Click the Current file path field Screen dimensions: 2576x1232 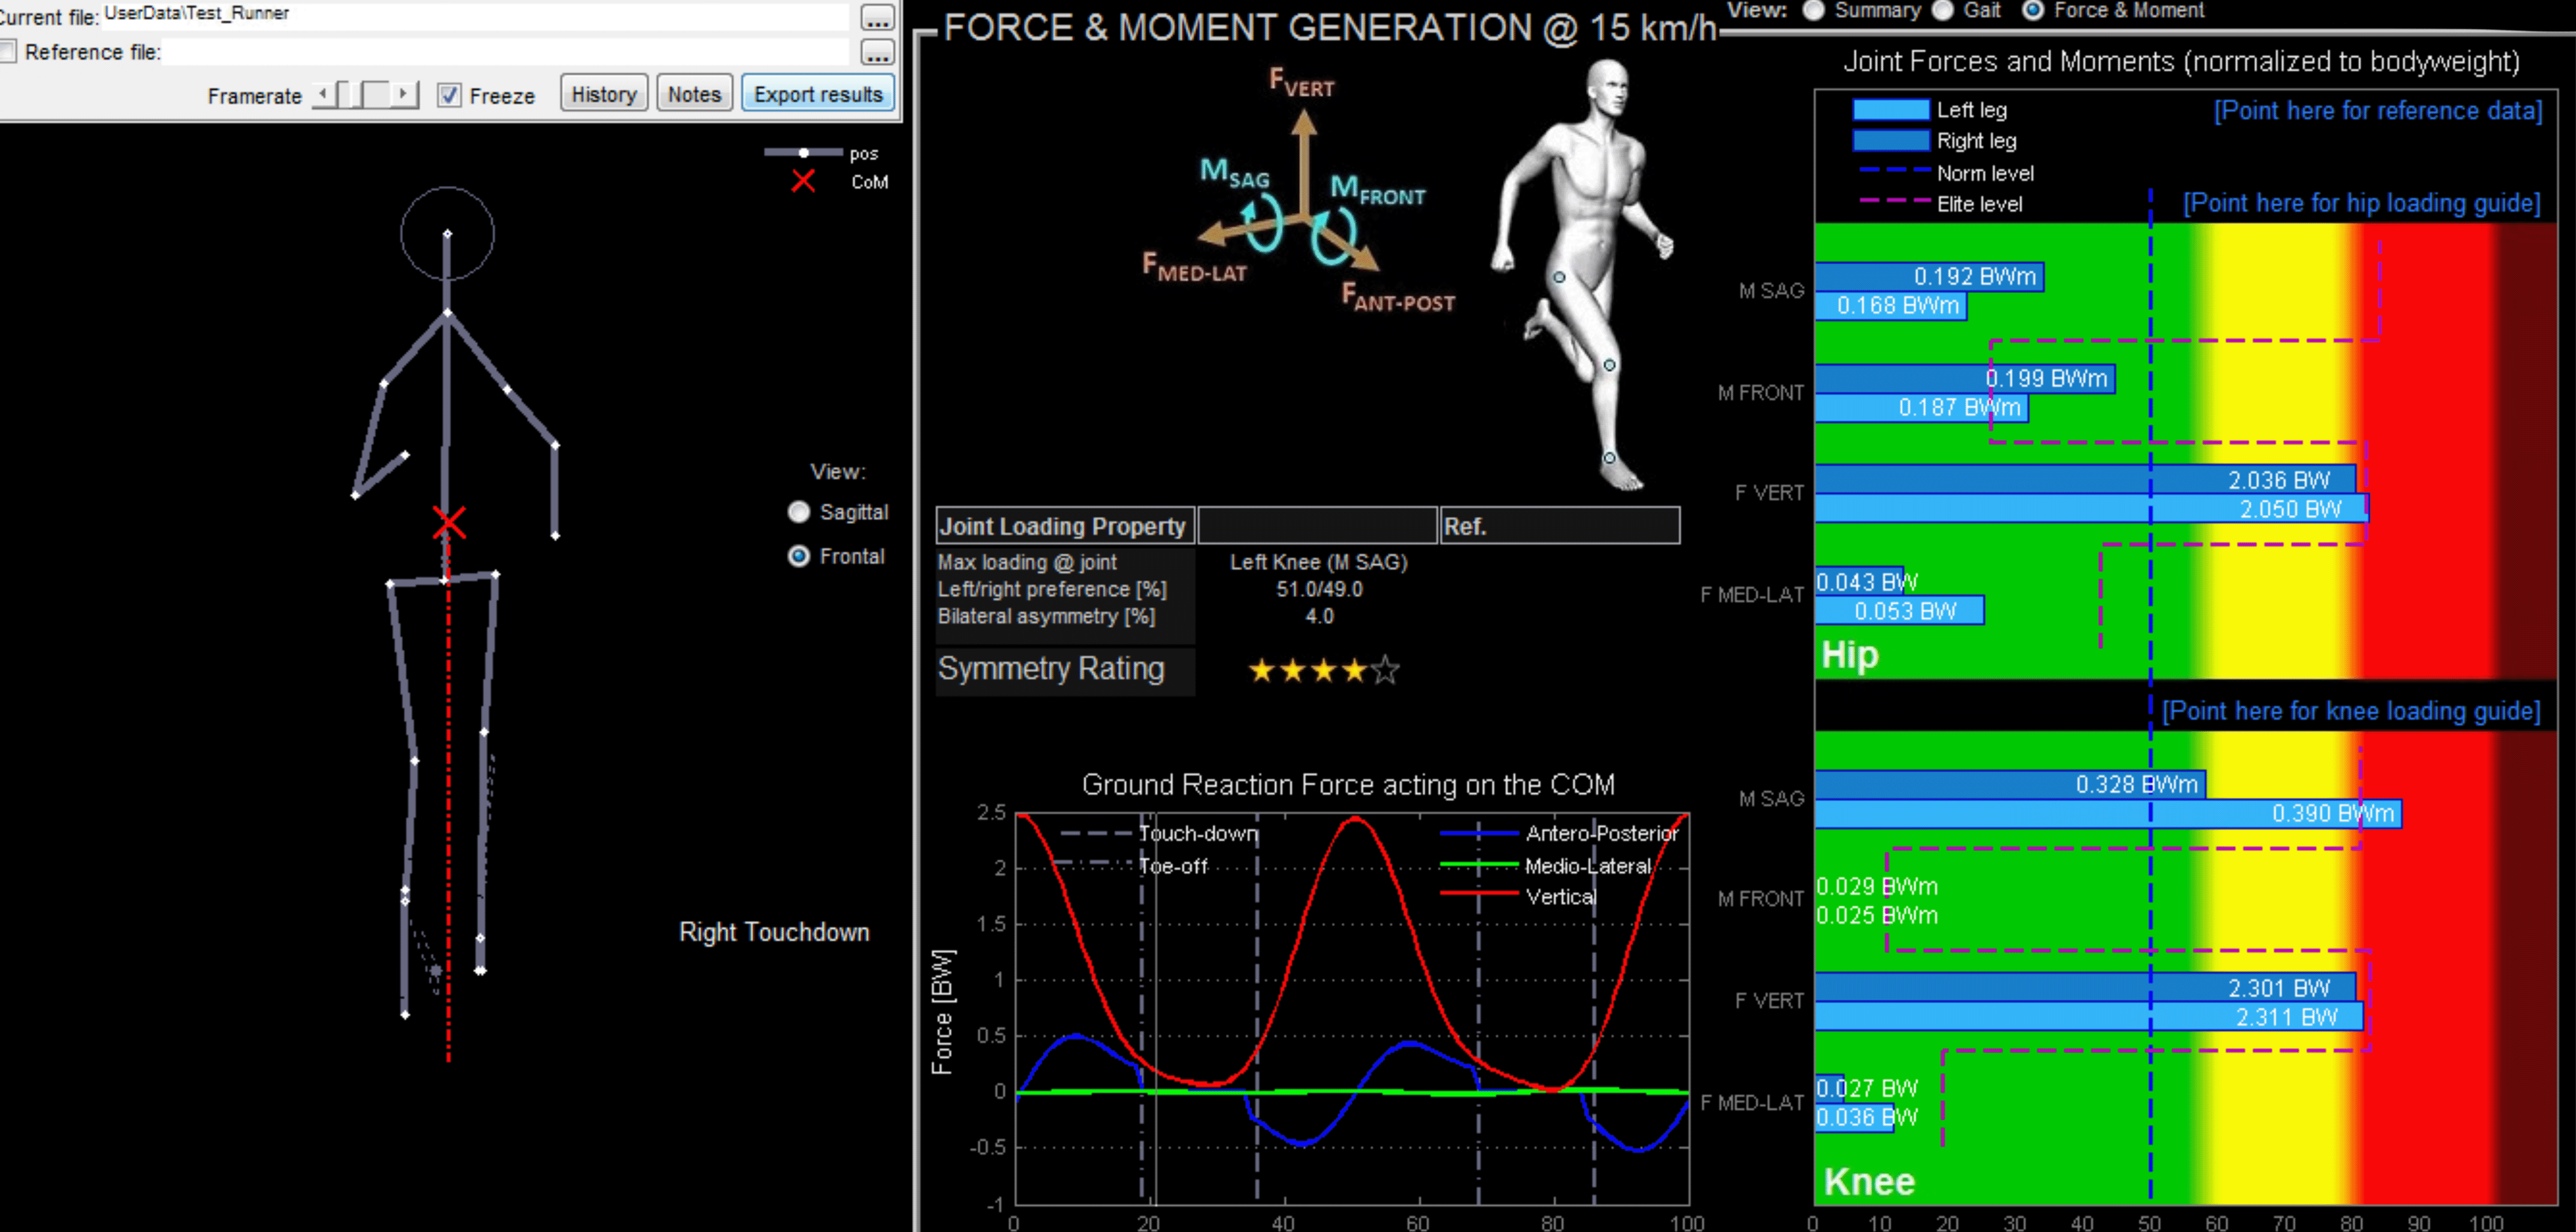pyautogui.click(x=475, y=16)
